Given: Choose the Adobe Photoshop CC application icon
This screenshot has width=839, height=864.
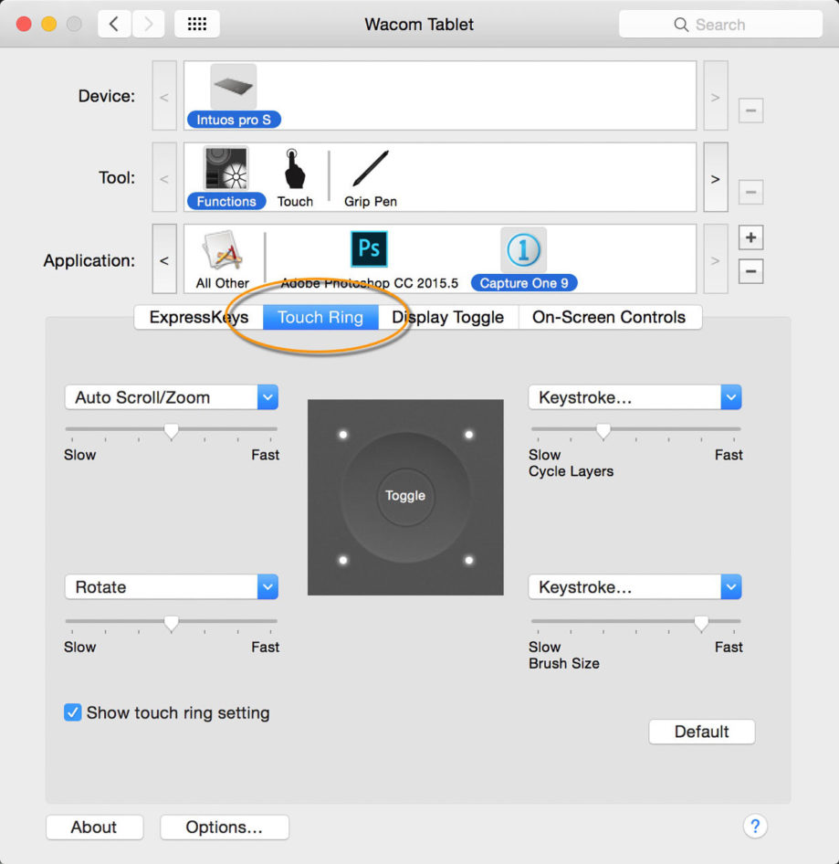Looking at the screenshot, I should [369, 249].
